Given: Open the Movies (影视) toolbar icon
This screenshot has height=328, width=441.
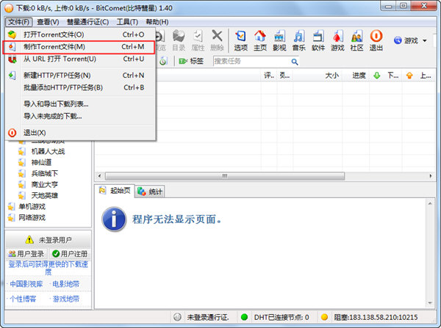Looking at the screenshot, I should [279, 40].
